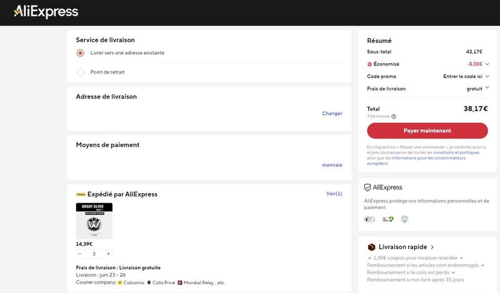Select the Point de retrait option
500x293 pixels.
click(x=81, y=72)
